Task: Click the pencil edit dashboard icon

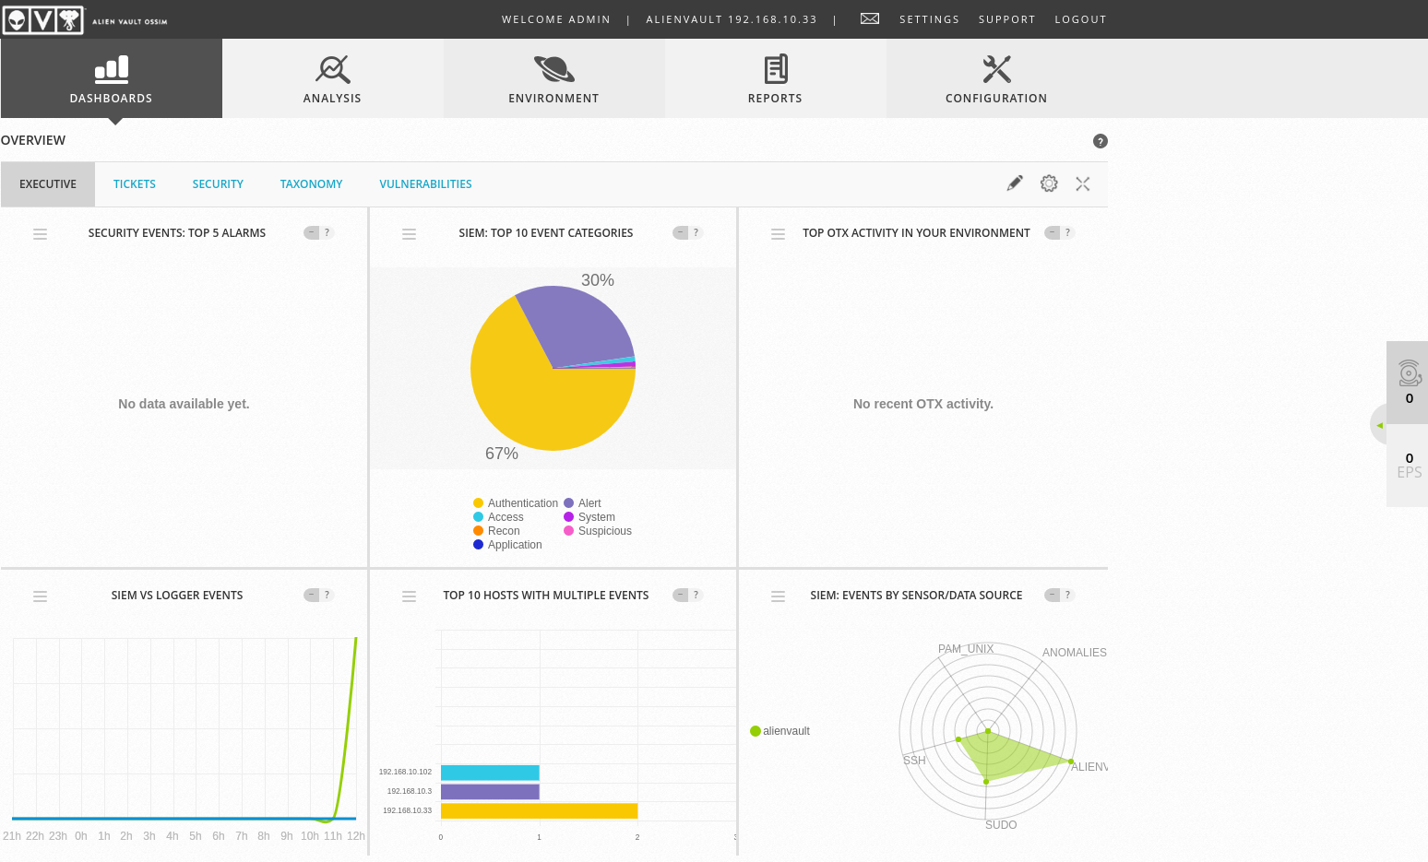Action: click(1015, 183)
